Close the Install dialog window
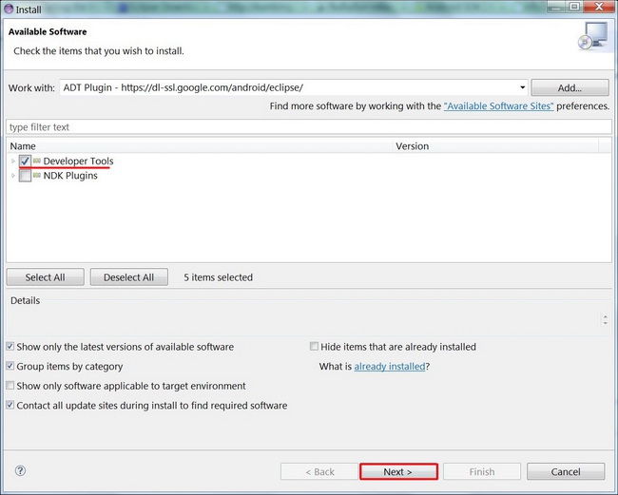 click(599, 6)
